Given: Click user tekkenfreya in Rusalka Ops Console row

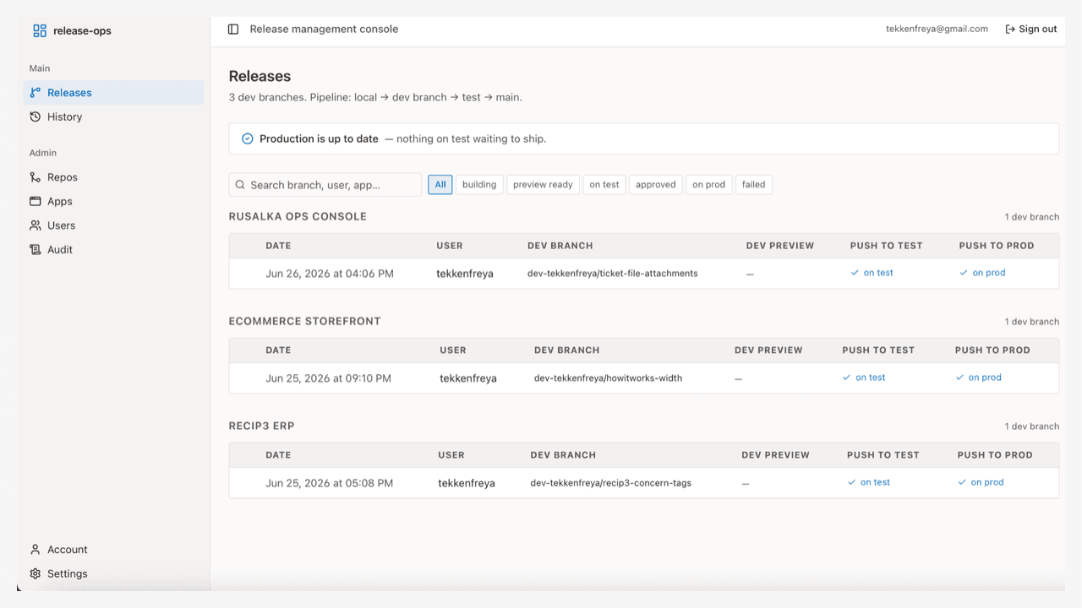Looking at the screenshot, I should 465,274.
